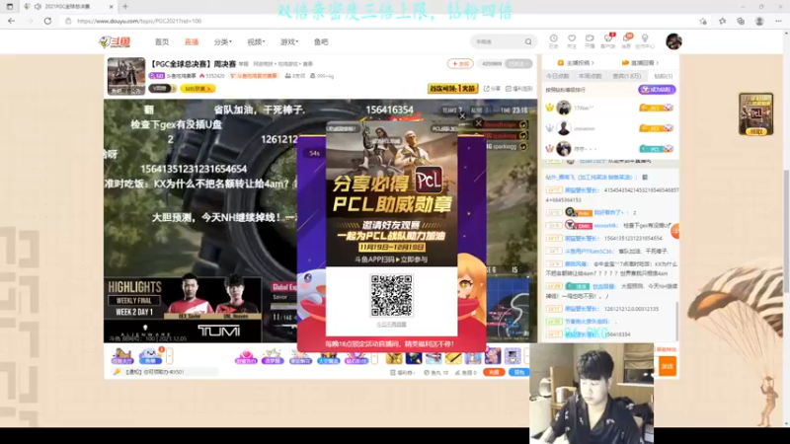Go to the 直播 live menu item
The height and width of the screenshot is (444, 790).
point(192,41)
